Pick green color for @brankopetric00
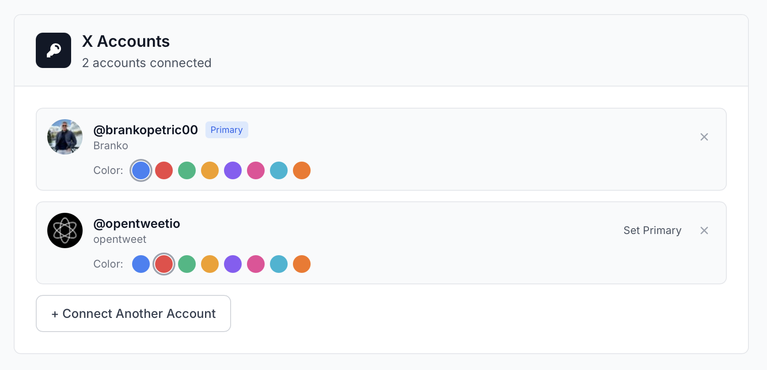The height and width of the screenshot is (370, 767). tap(187, 170)
